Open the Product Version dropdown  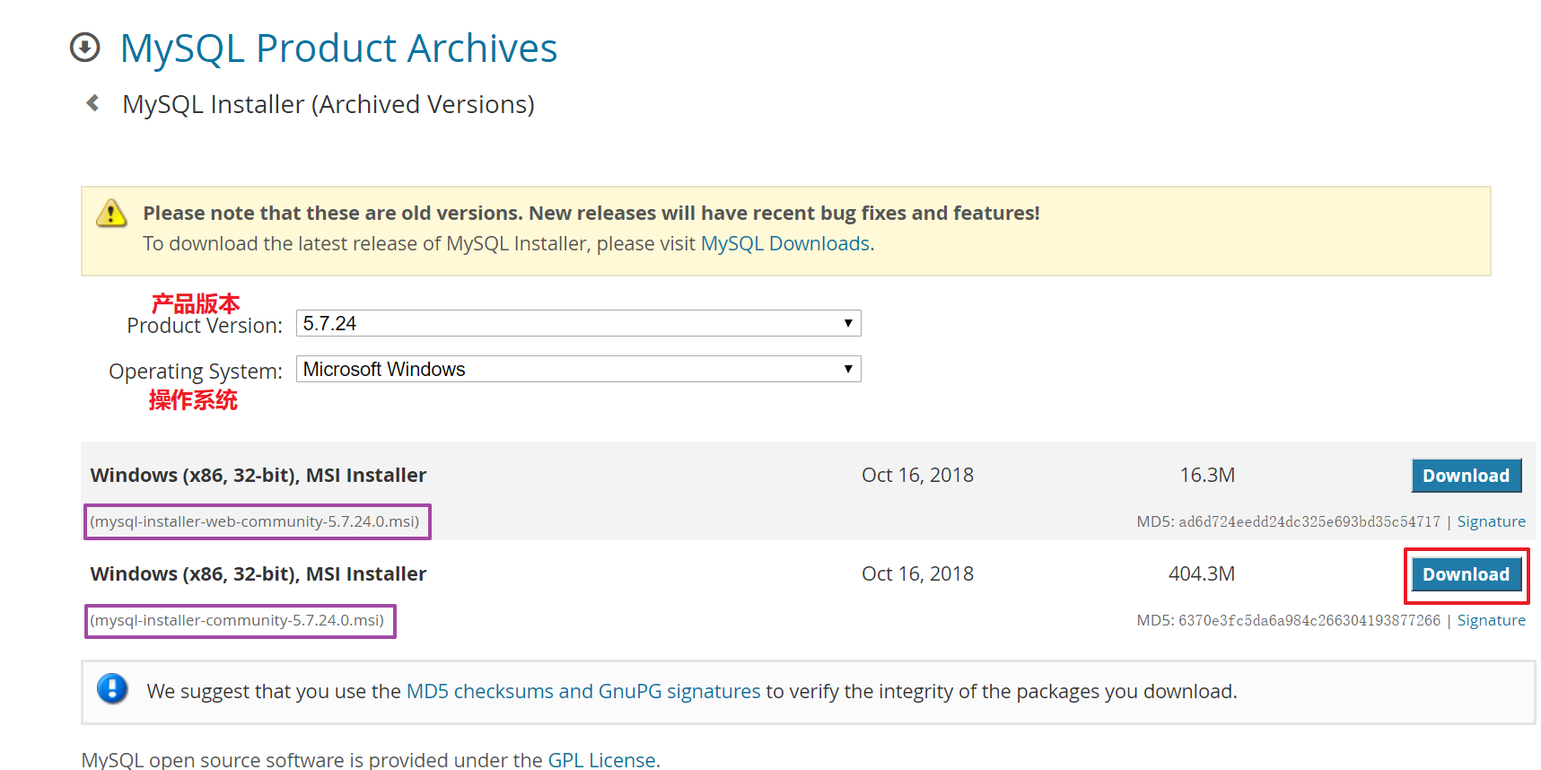[578, 323]
